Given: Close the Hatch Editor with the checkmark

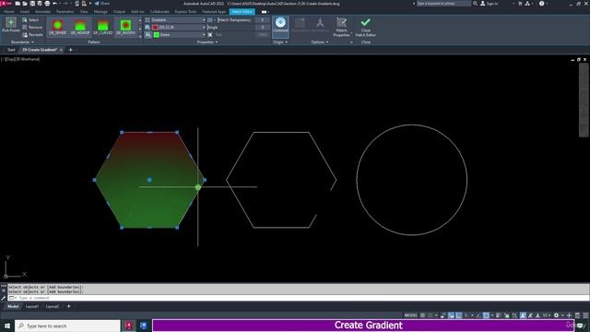Looking at the screenshot, I should click(x=365, y=27).
